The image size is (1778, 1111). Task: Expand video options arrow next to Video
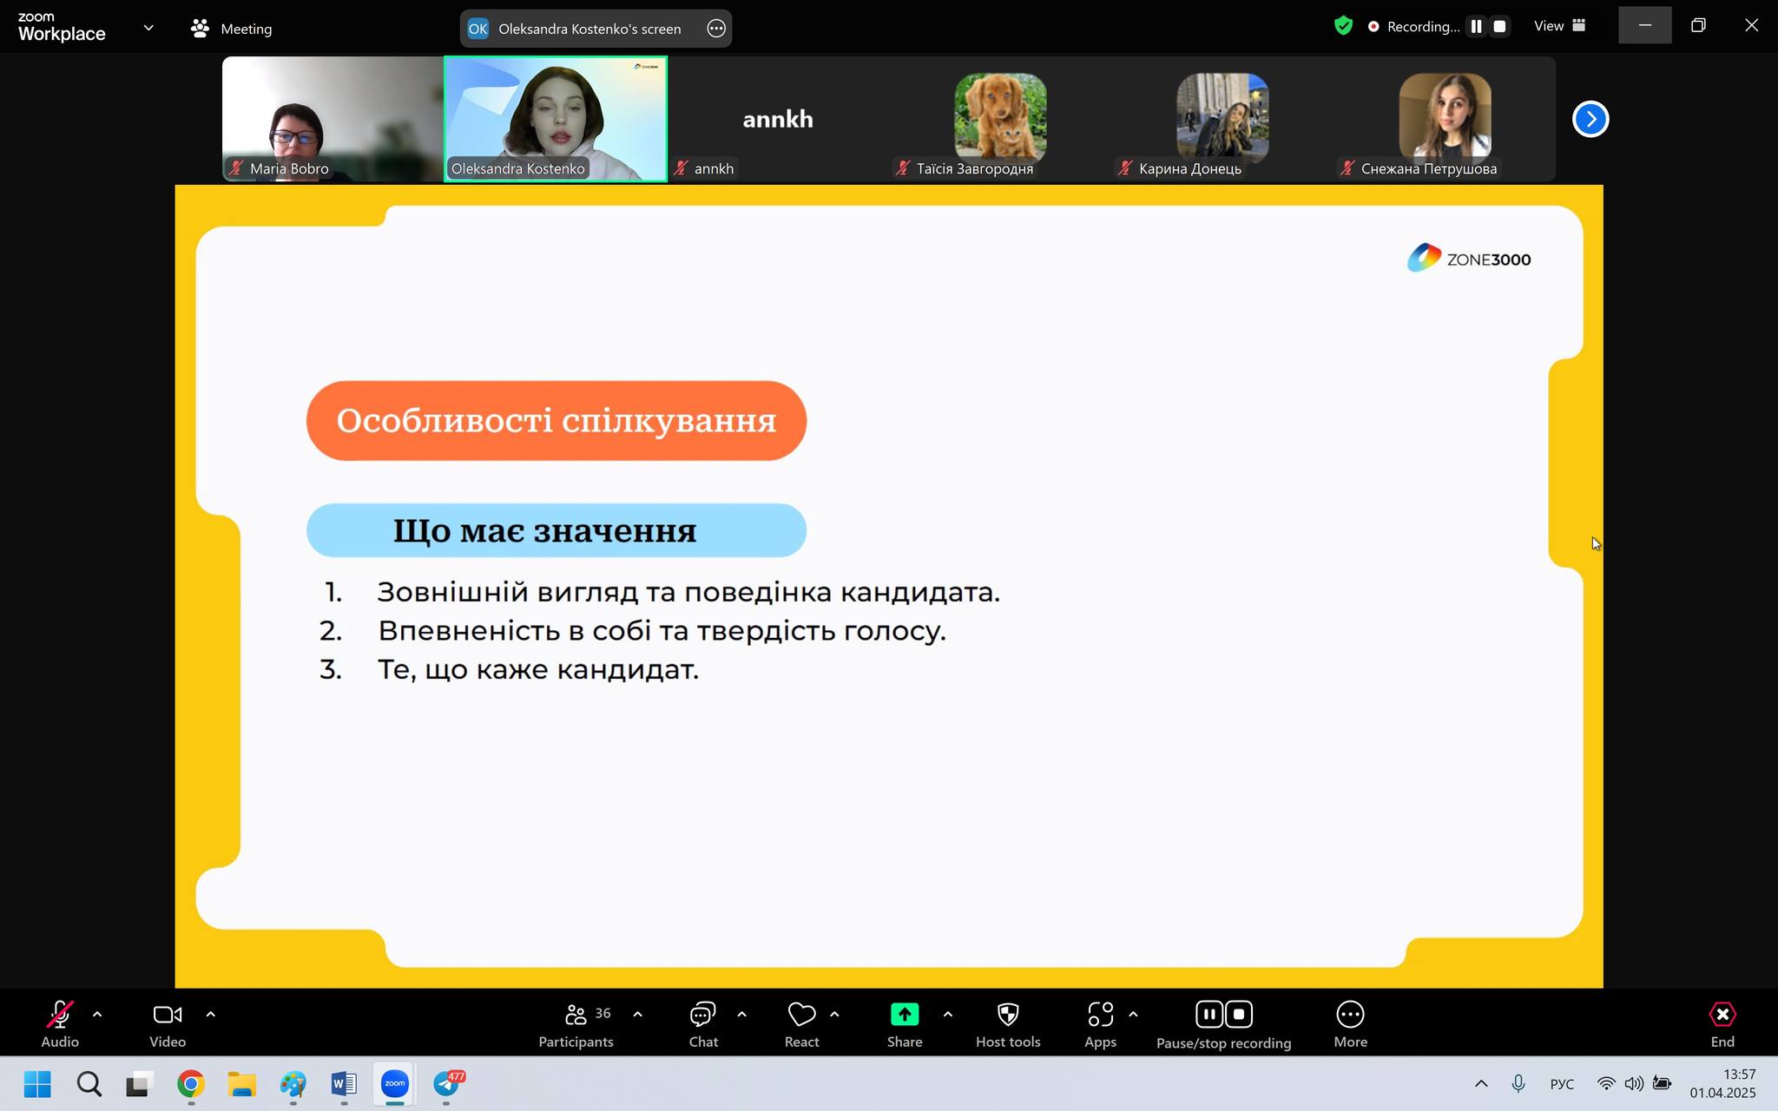click(210, 1014)
